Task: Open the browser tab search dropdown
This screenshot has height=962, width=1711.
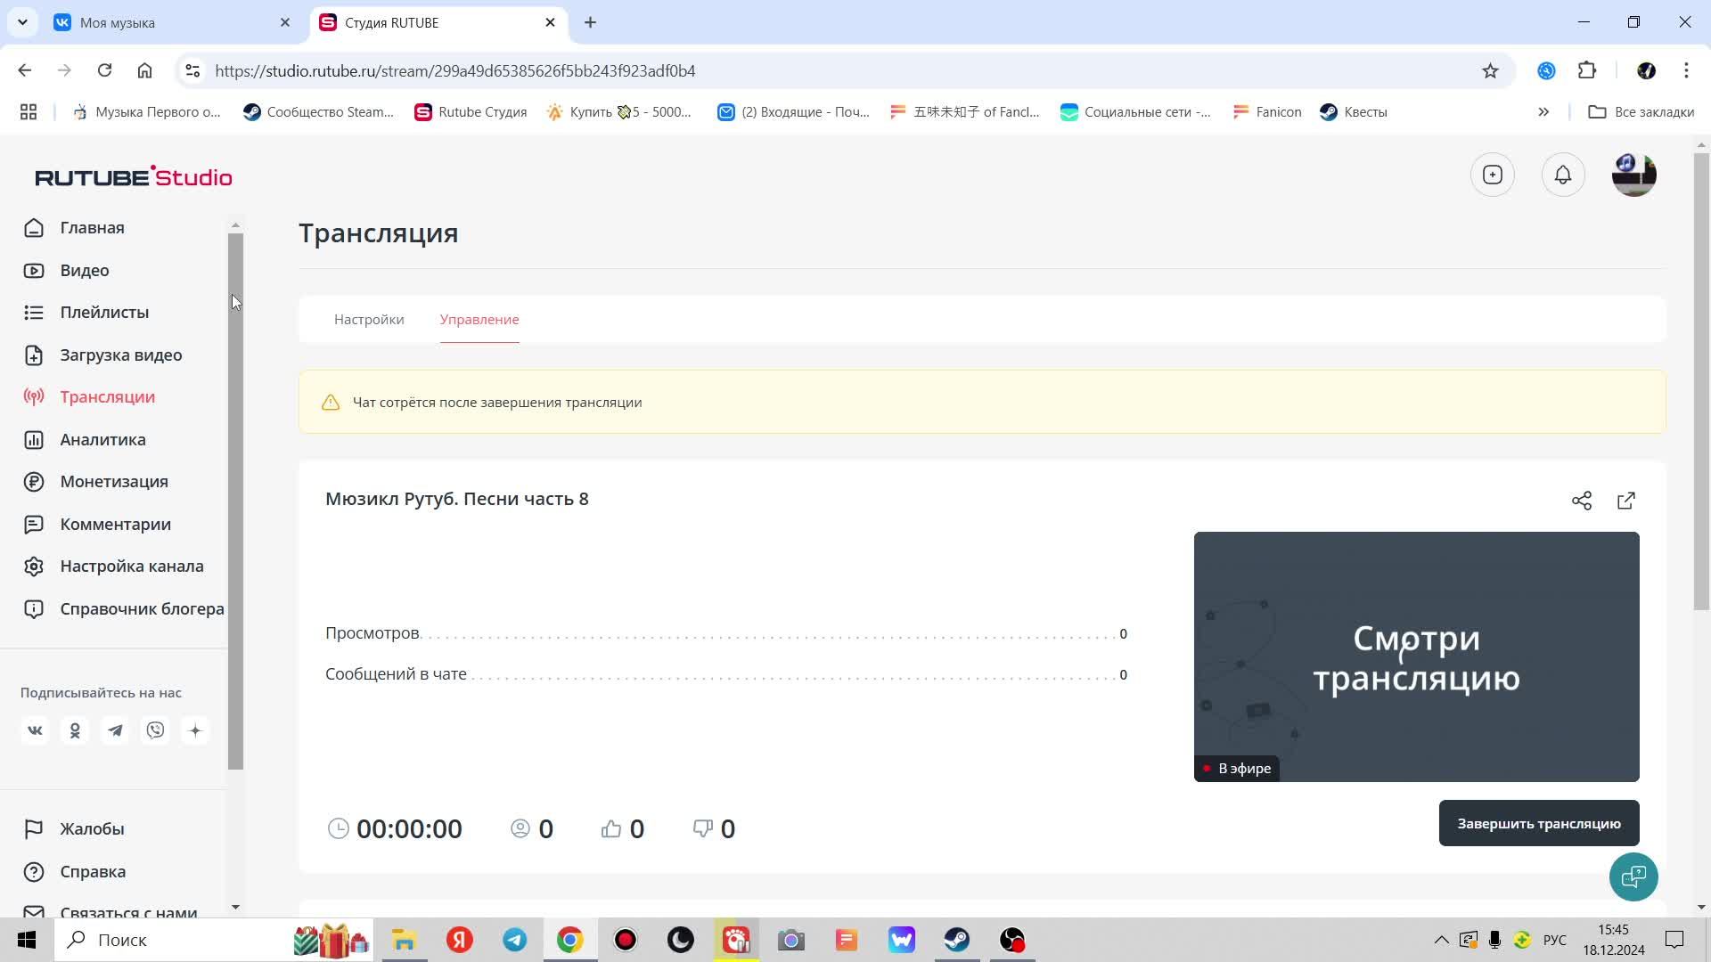Action: coord(22,22)
